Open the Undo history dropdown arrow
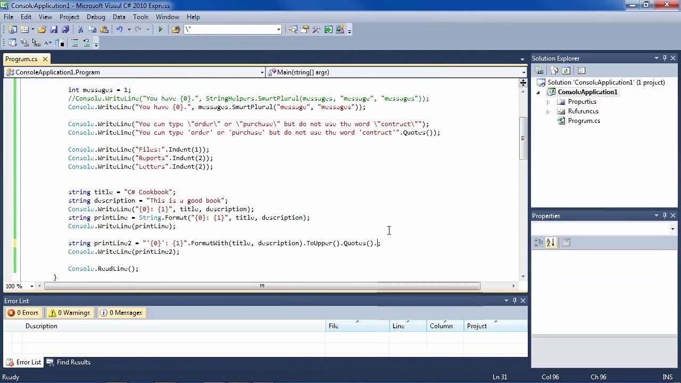 pos(128,30)
